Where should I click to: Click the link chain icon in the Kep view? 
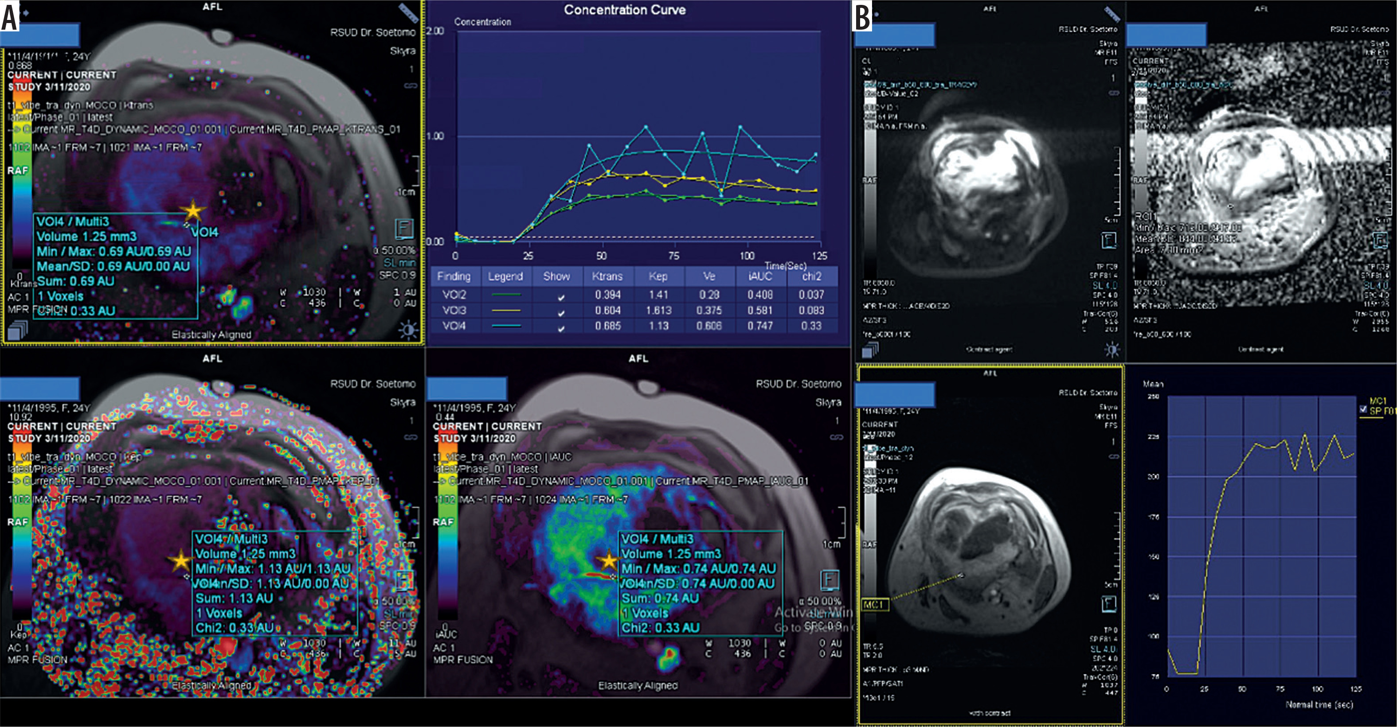tap(411, 437)
